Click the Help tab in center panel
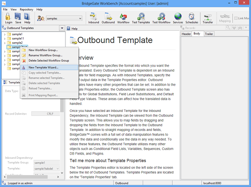The image size is (251, 187). [72, 29]
